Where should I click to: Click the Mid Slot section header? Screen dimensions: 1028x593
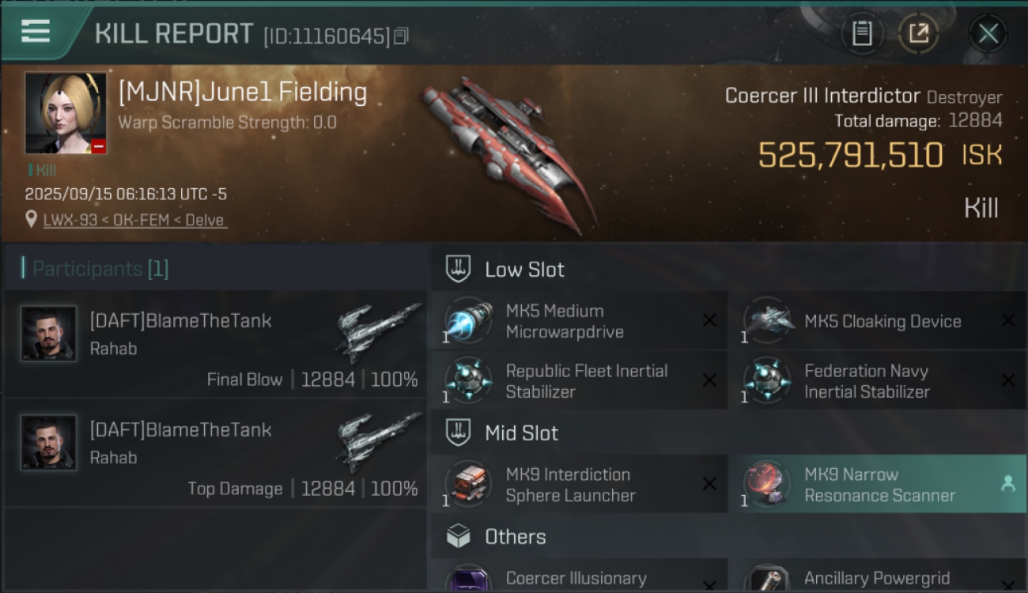tap(521, 433)
